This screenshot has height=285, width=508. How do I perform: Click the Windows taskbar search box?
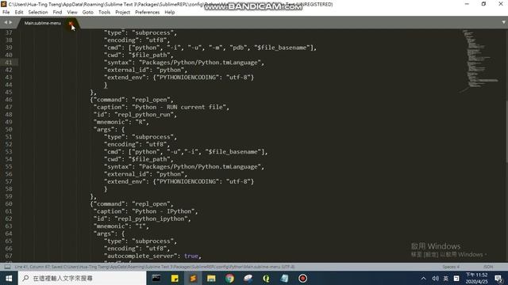(83, 278)
